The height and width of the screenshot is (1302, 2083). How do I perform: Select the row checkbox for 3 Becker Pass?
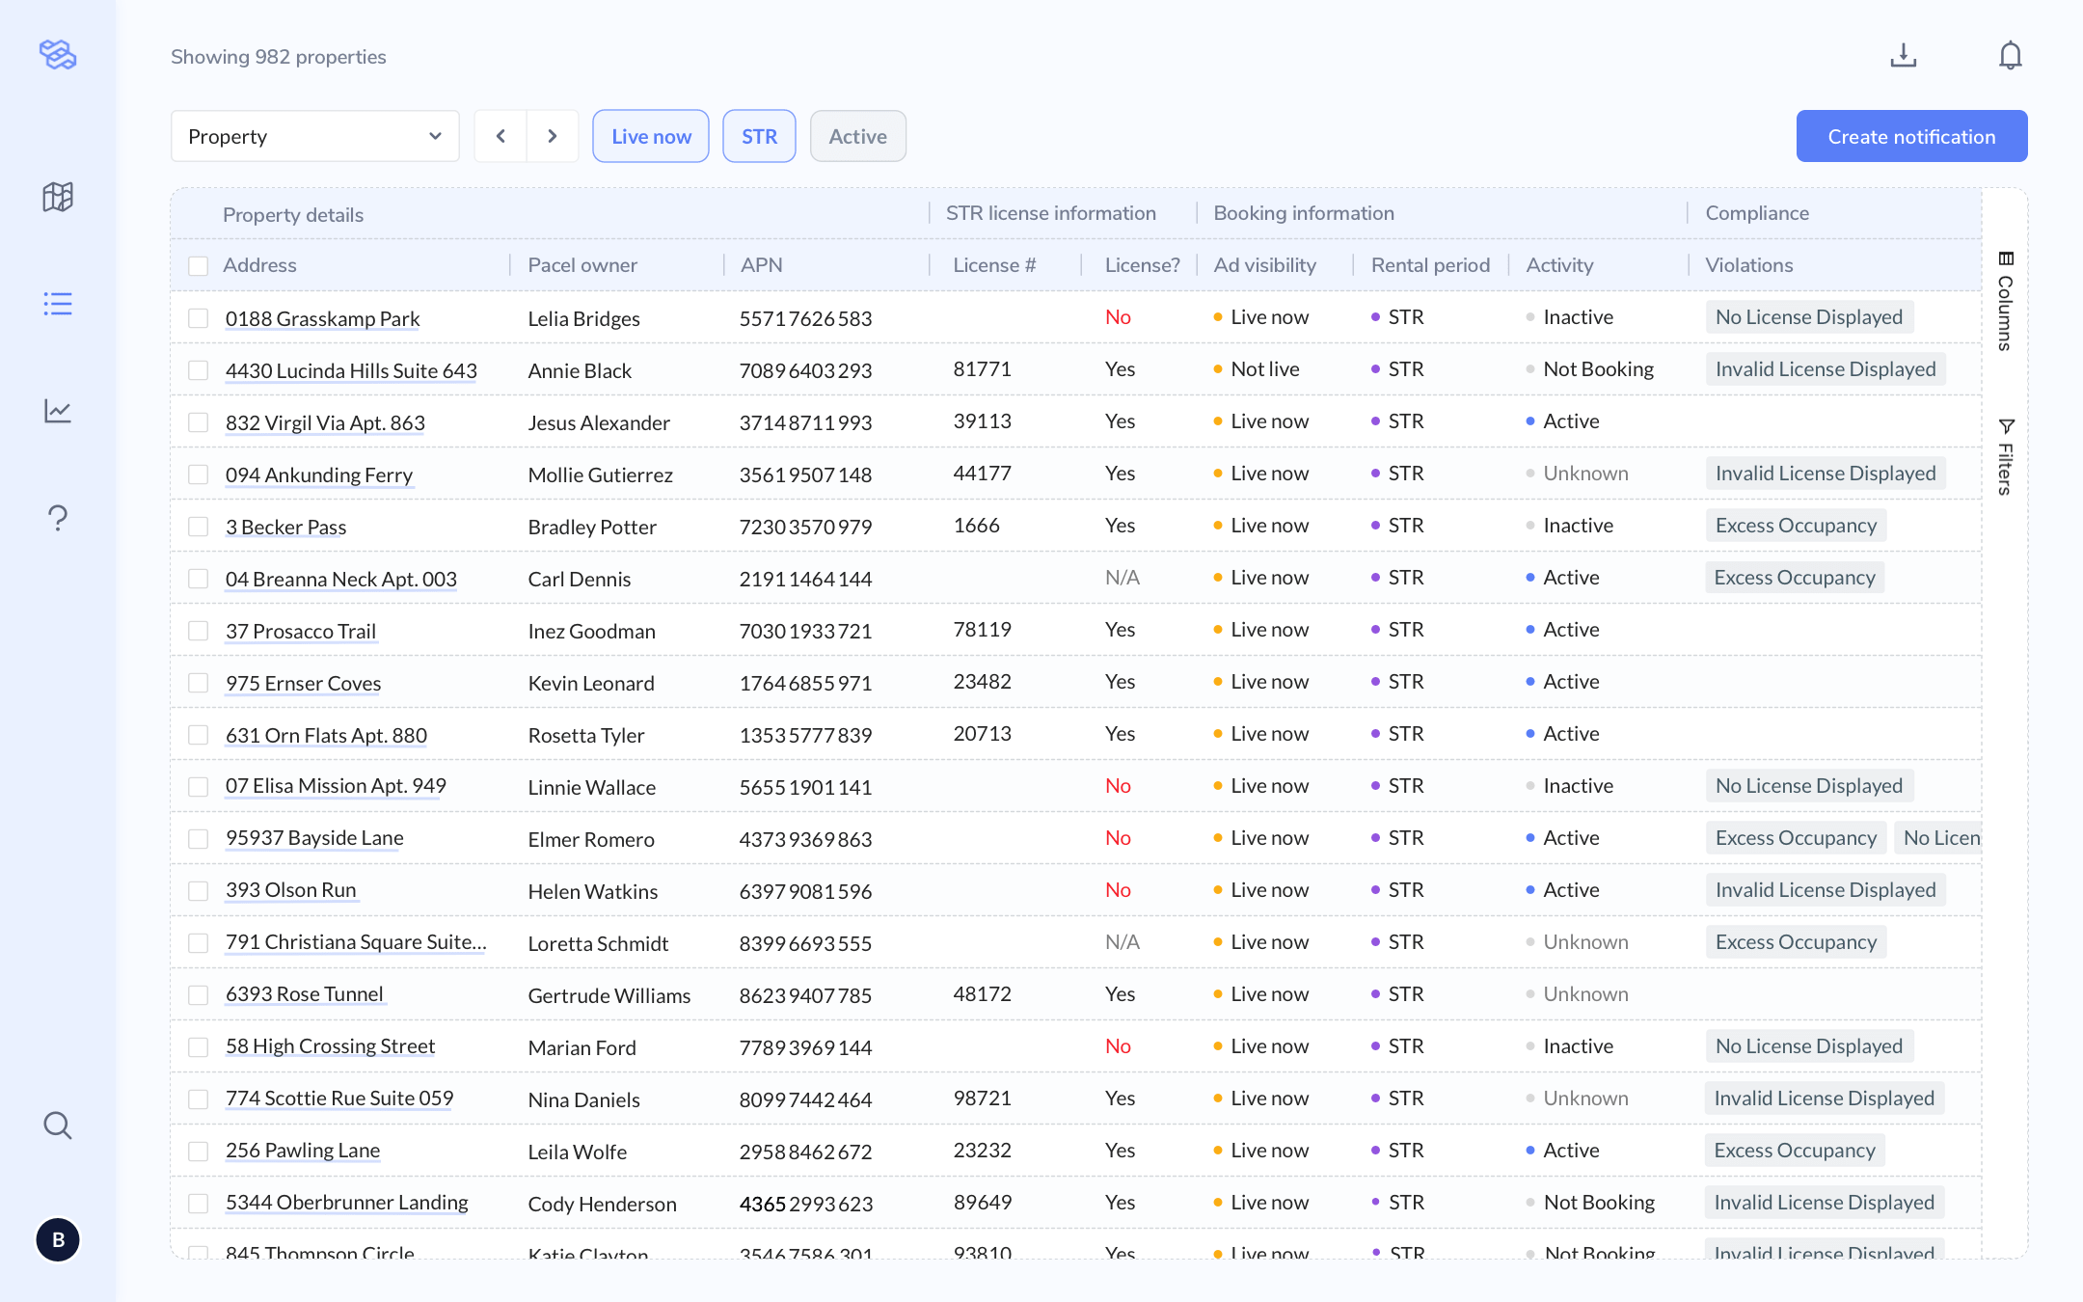199,527
